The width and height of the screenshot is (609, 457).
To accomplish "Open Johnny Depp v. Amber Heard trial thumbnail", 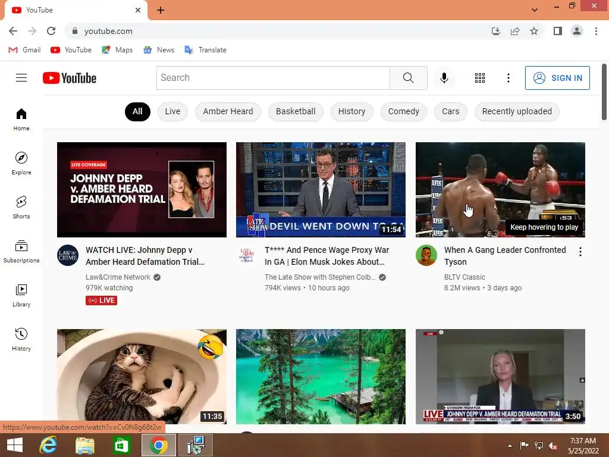I will coord(142,190).
